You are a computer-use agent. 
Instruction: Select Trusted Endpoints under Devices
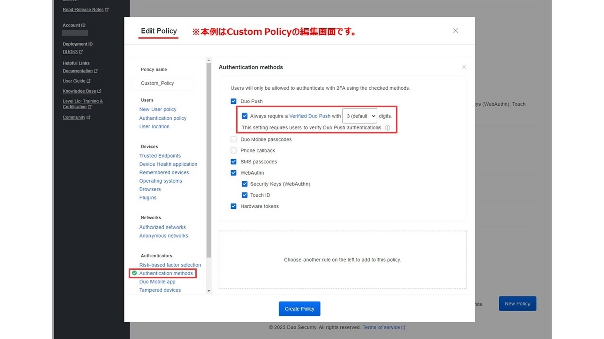(x=160, y=156)
